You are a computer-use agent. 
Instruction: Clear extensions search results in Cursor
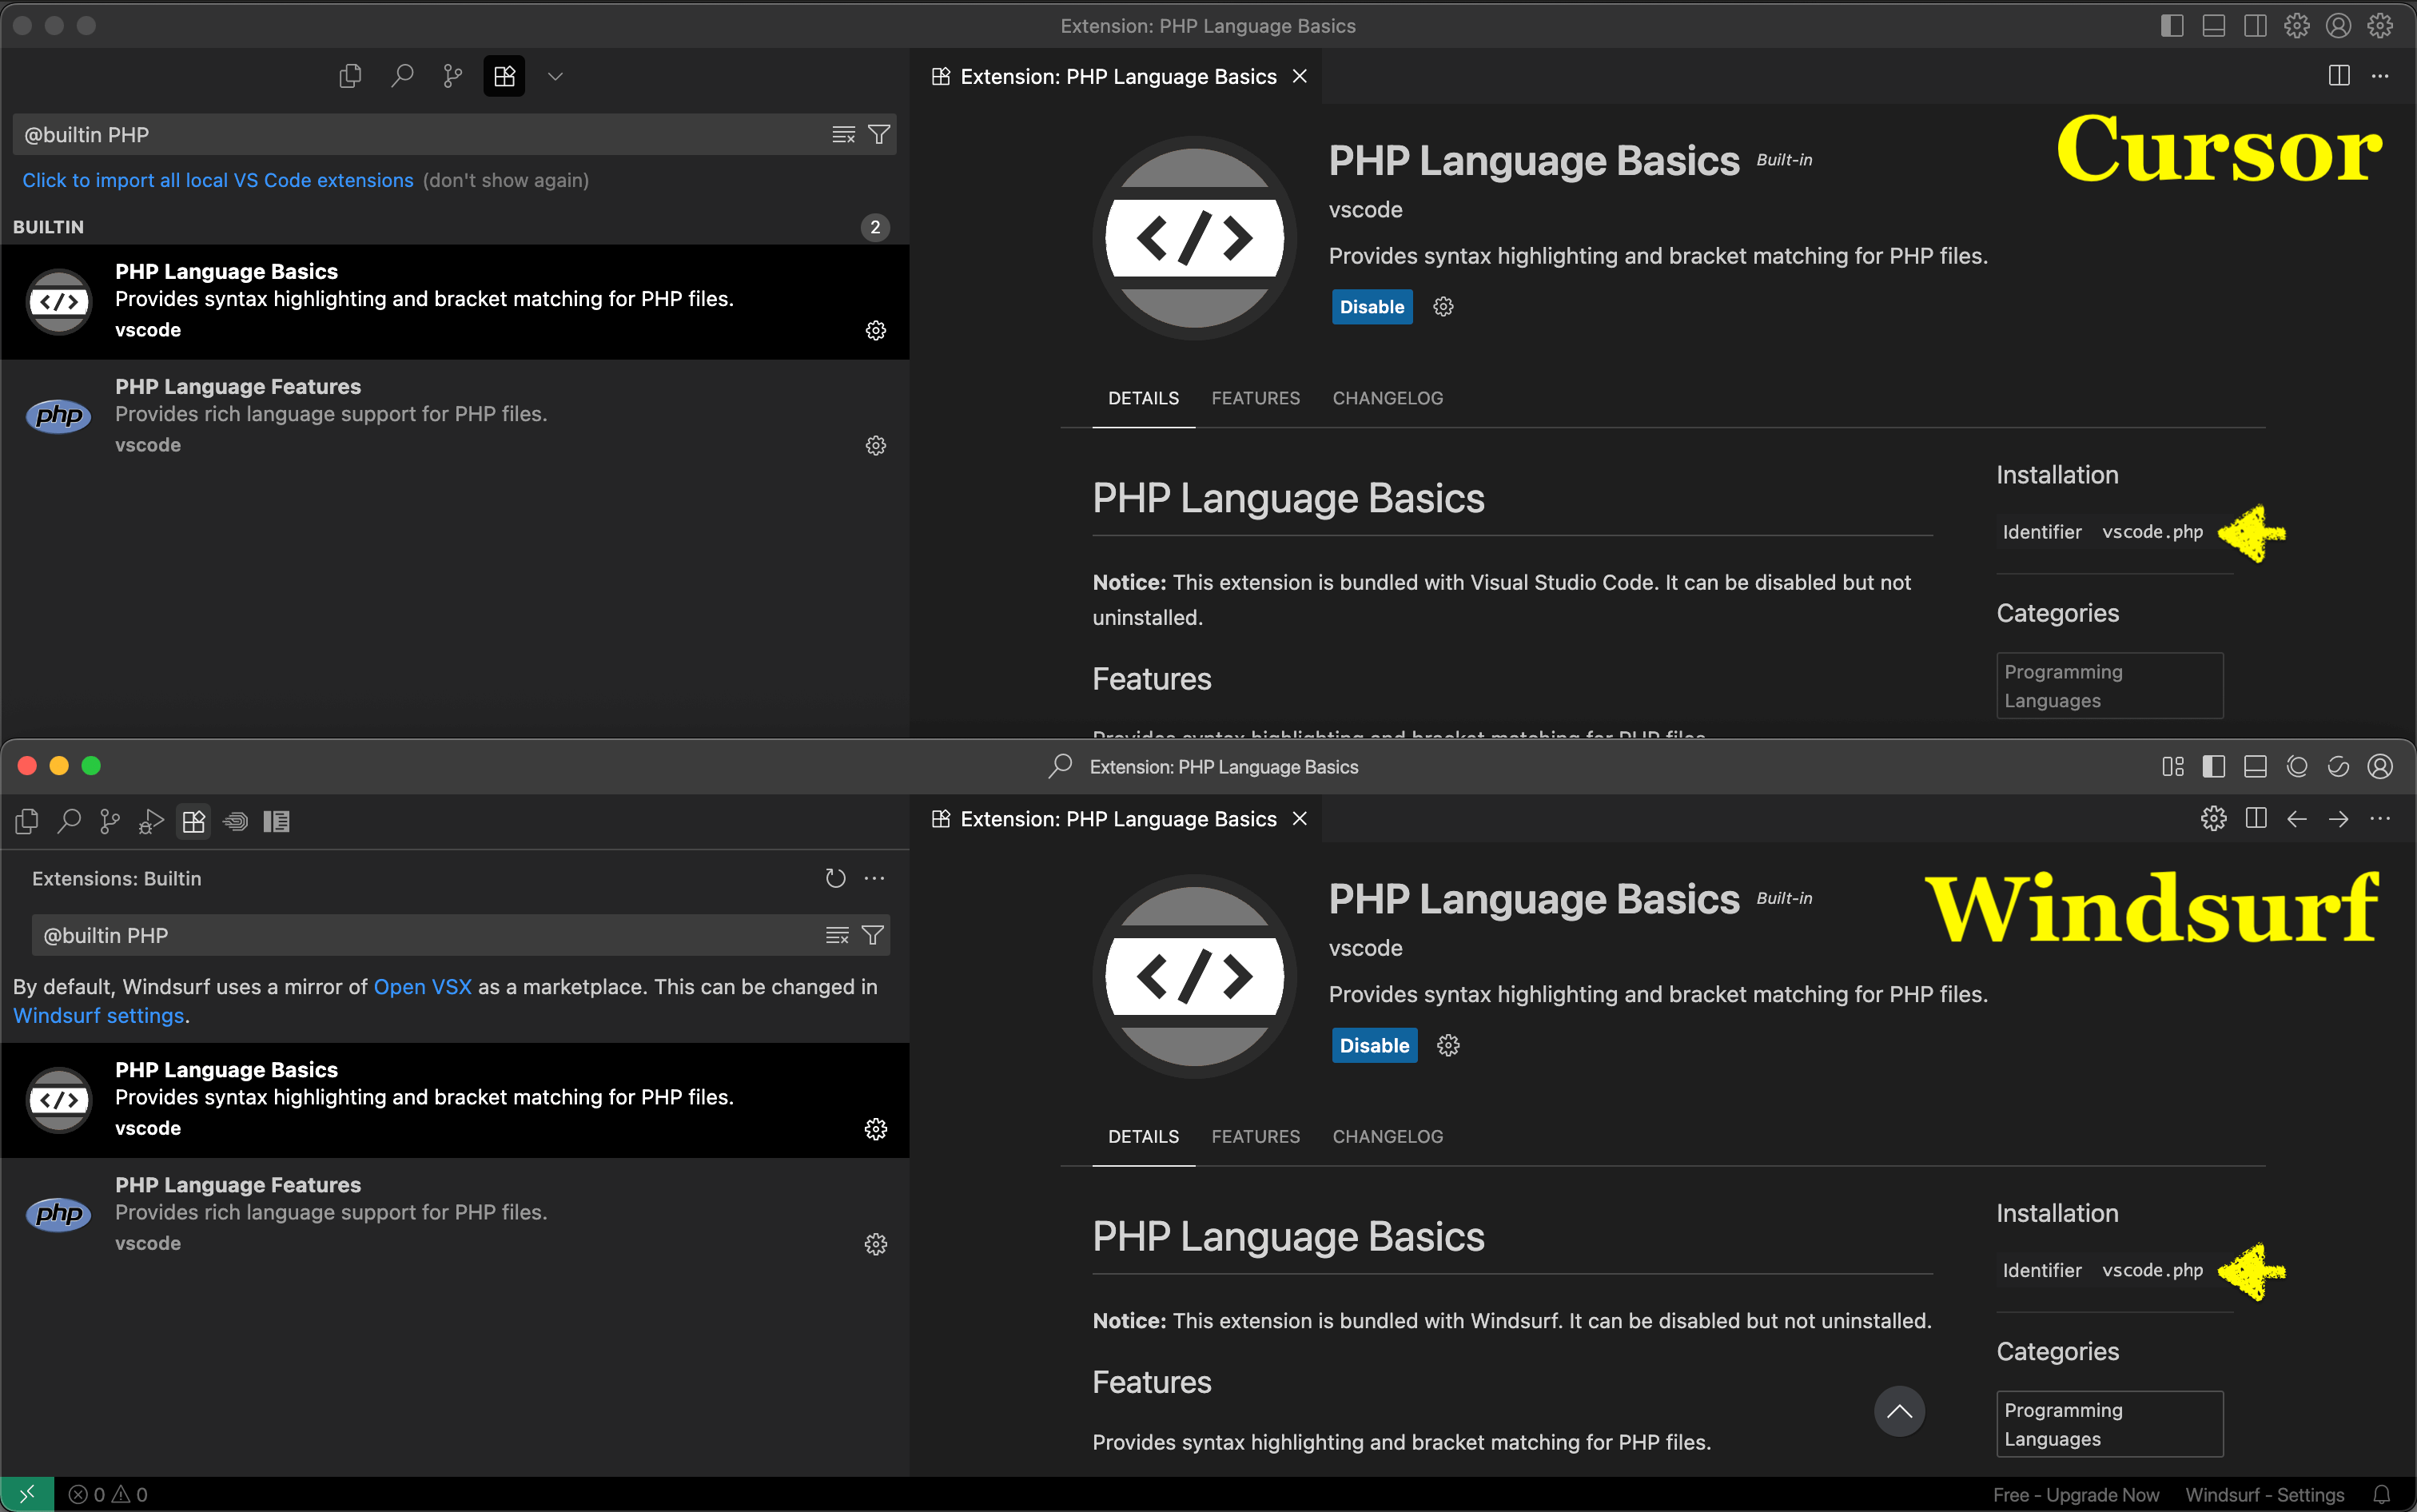(x=844, y=134)
